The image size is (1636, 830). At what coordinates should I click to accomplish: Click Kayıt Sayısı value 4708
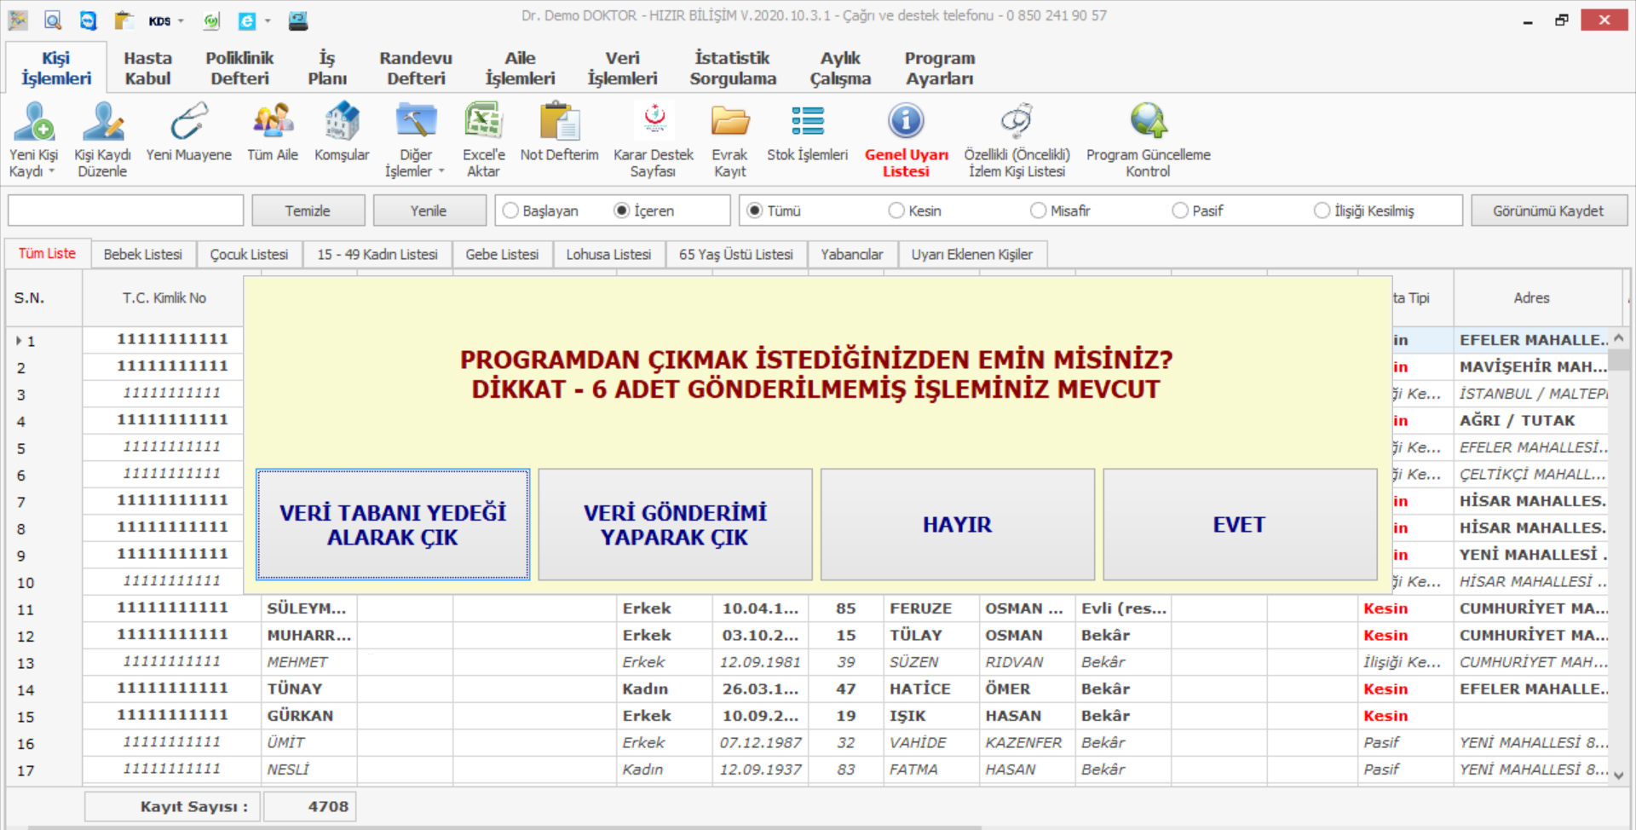309,806
